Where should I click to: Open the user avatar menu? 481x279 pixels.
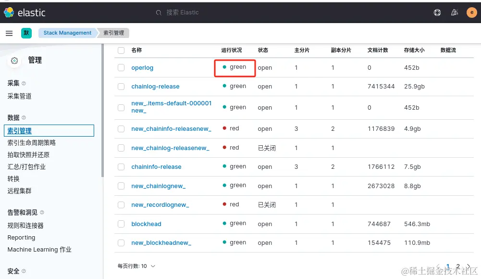tap(471, 13)
